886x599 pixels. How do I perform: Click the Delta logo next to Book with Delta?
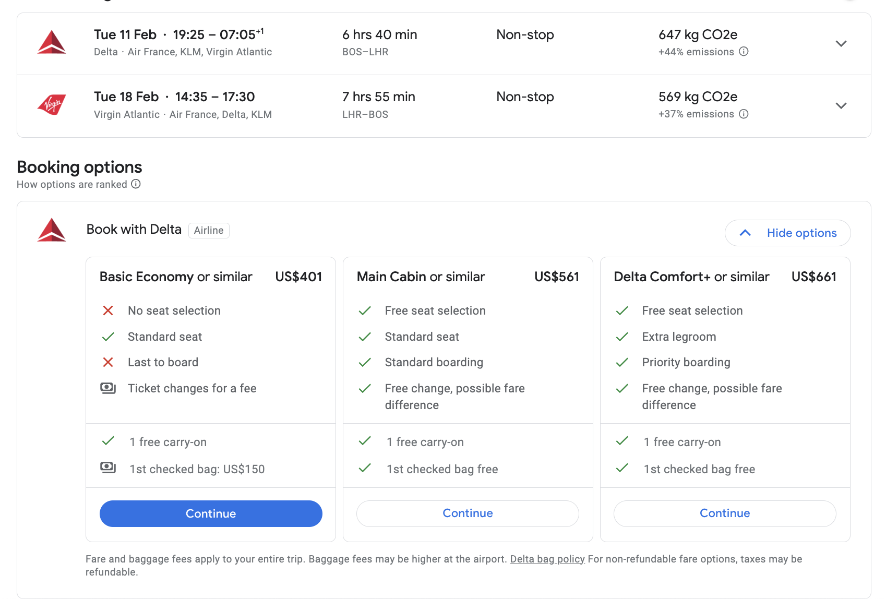point(52,230)
